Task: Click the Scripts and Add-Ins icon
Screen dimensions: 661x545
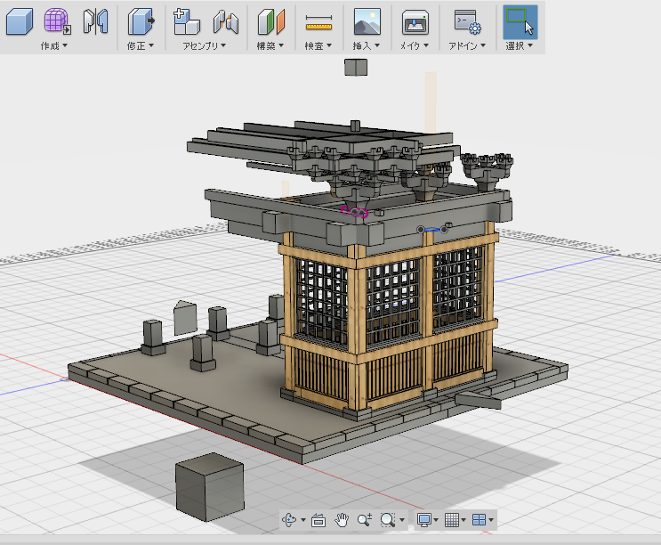Action: (467, 22)
